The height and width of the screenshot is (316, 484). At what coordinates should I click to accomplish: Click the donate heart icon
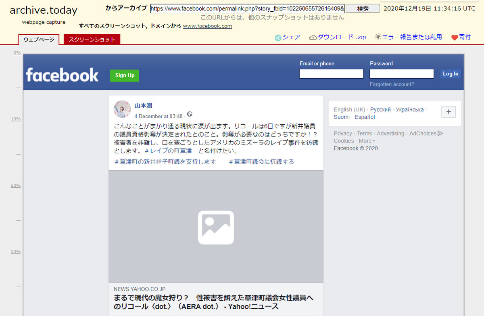455,38
